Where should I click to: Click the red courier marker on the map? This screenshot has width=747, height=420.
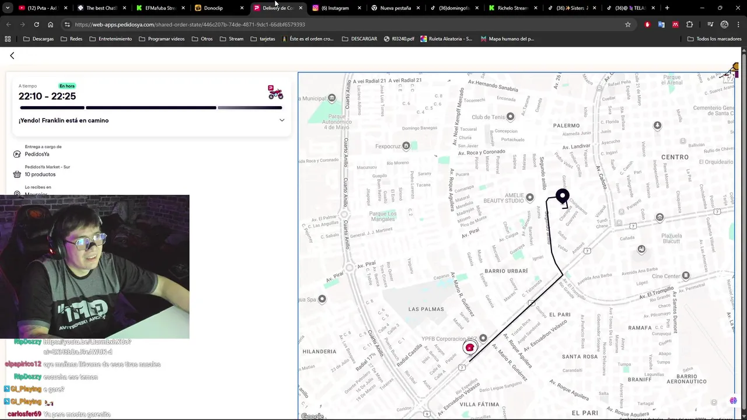tap(470, 348)
